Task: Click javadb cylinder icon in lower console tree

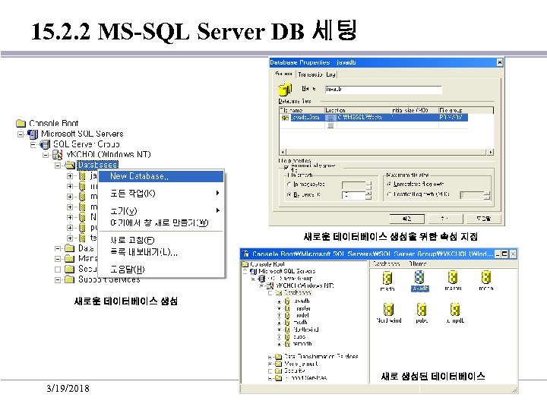Action: click(x=287, y=301)
